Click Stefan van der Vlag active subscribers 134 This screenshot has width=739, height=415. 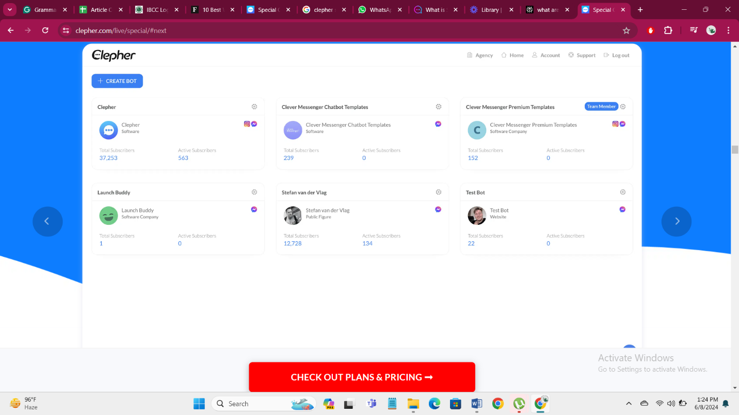point(367,243)
